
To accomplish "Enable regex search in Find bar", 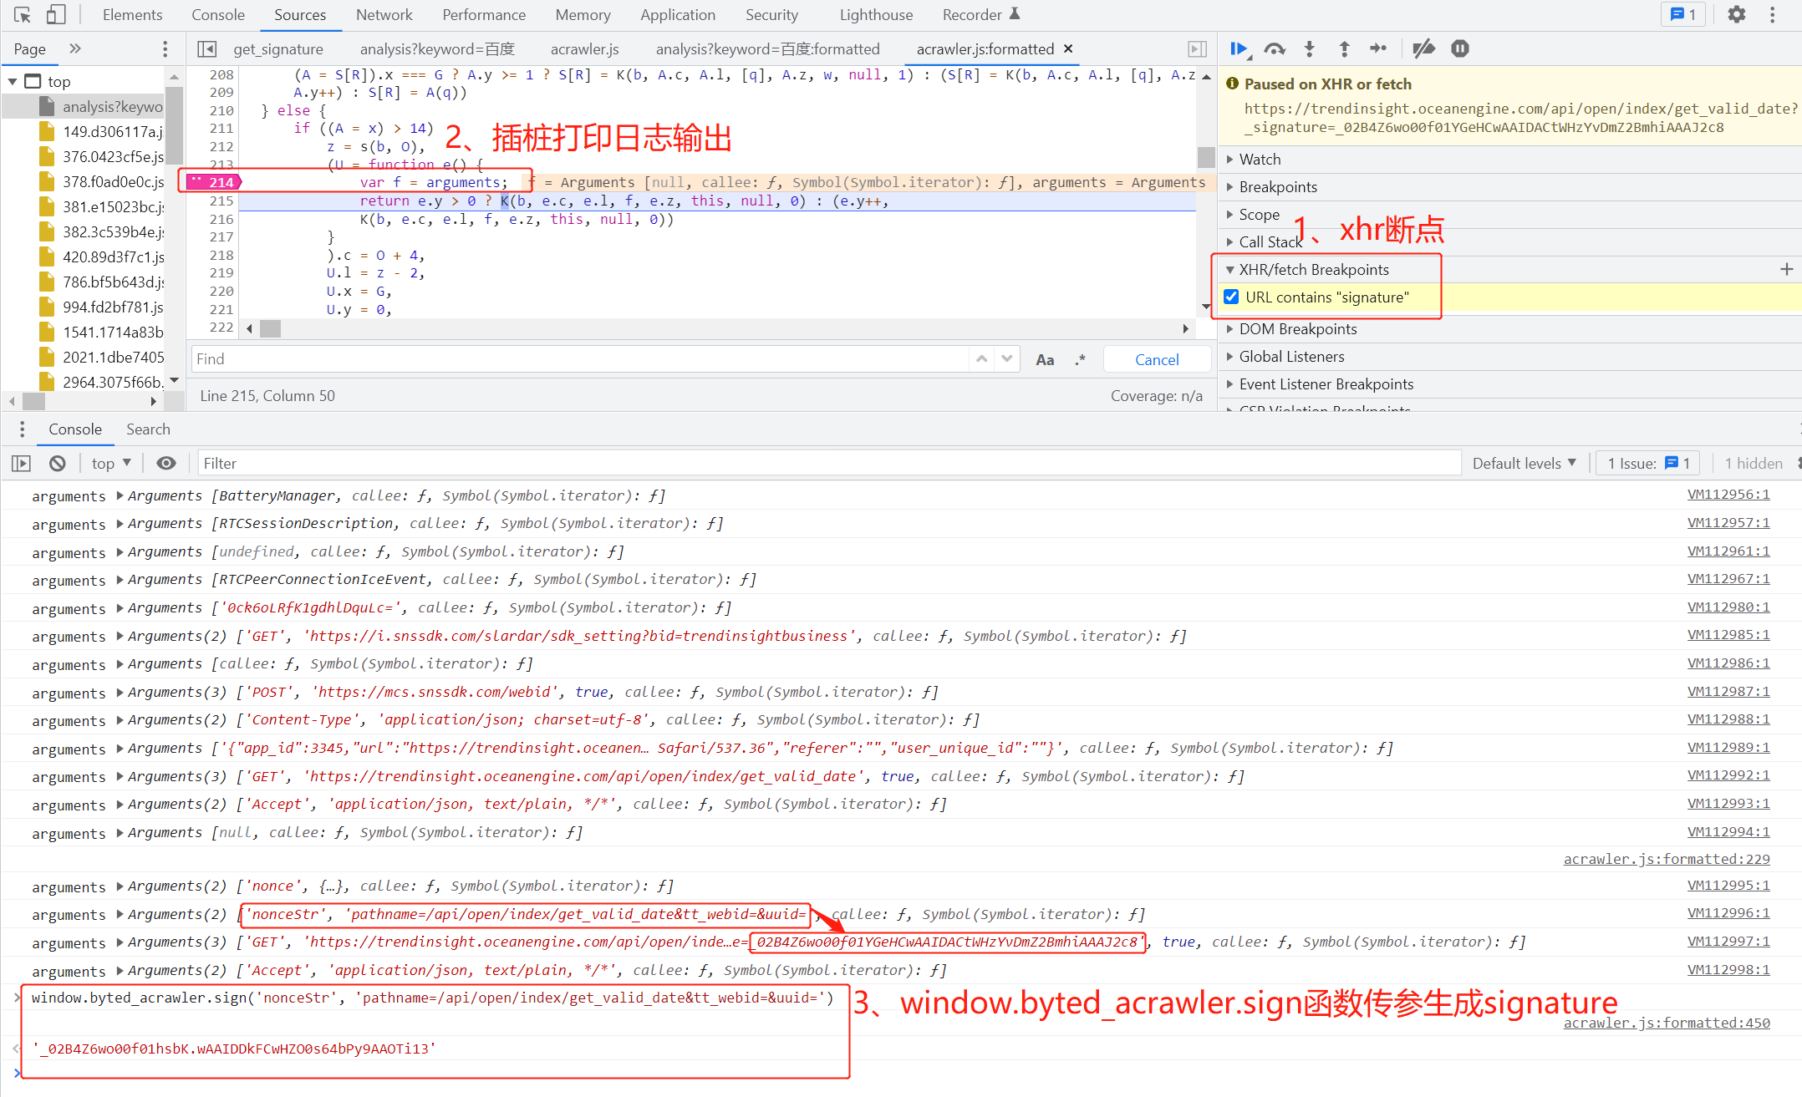I will tap(1079, 359).
